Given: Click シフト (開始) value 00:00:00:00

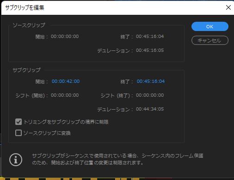Looking at the screenshot, I should (x=65, y=95).
